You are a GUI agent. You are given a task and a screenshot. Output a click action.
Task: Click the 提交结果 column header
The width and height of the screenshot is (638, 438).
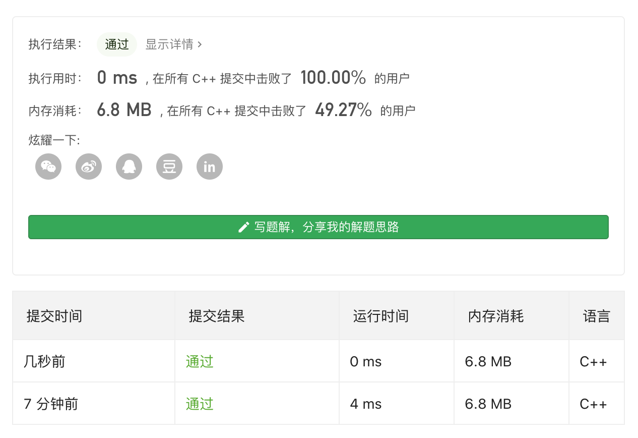(x=216, y=316)
